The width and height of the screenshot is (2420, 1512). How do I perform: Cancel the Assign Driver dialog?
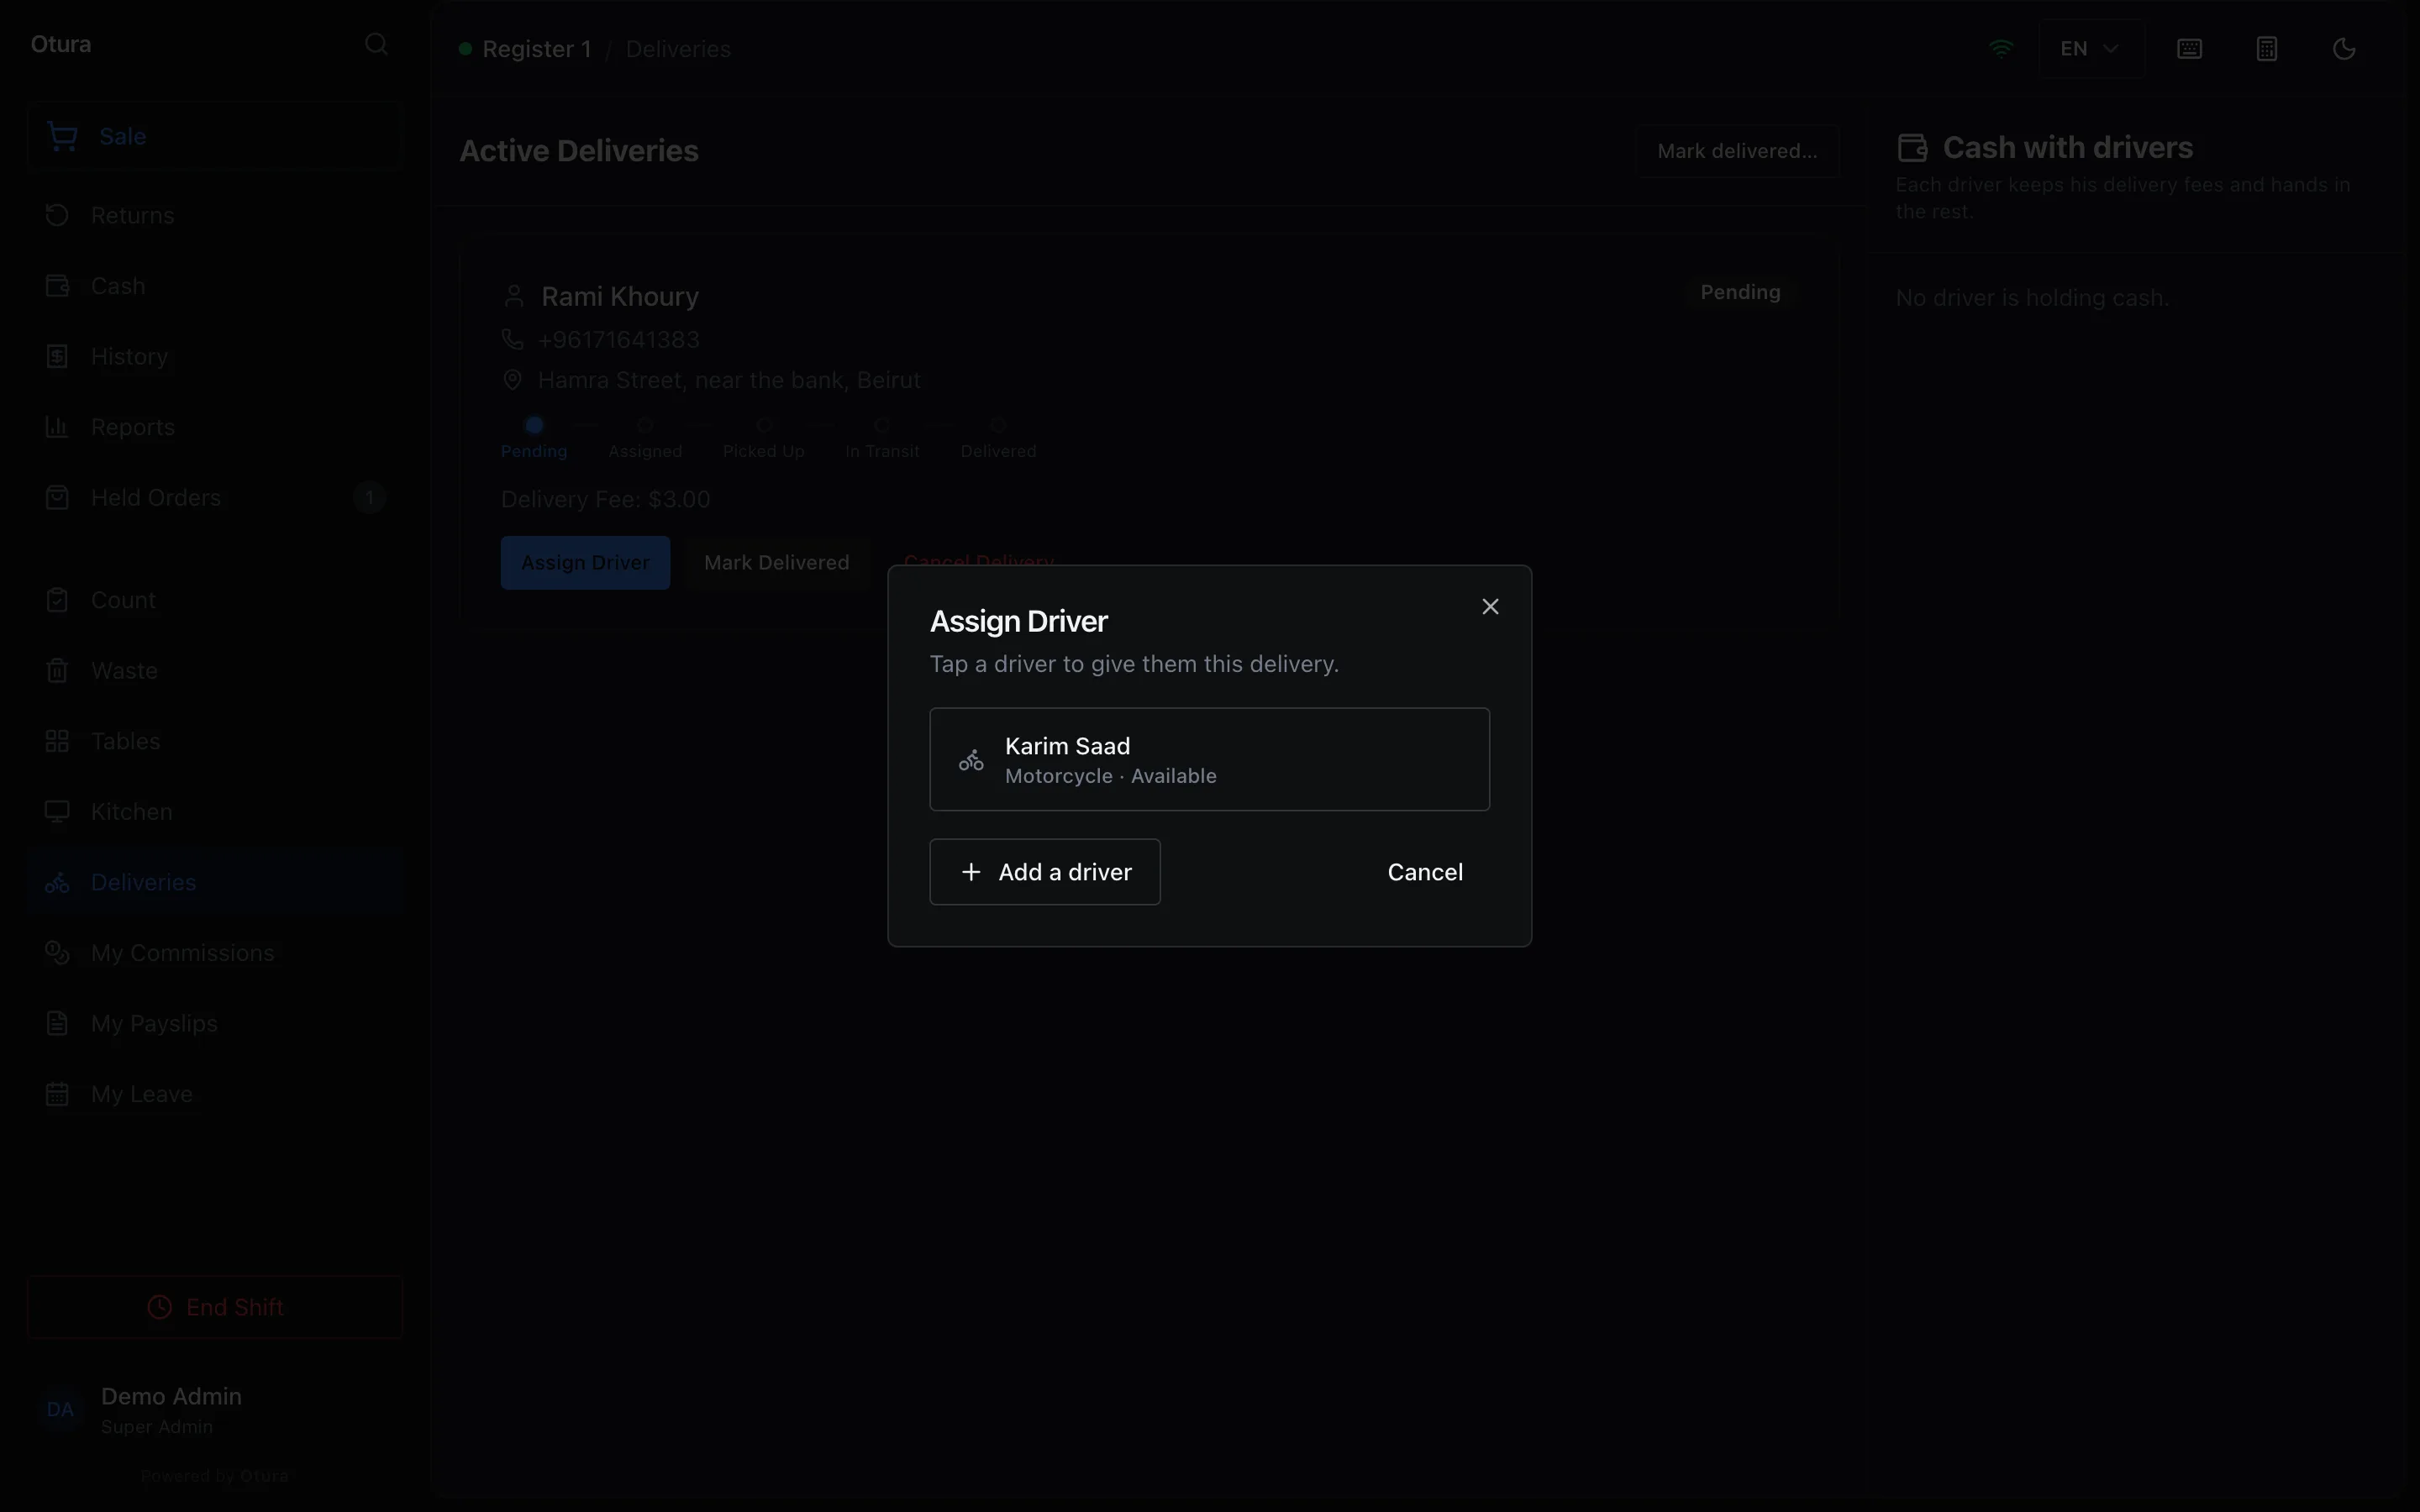(x=1425, y=872)
